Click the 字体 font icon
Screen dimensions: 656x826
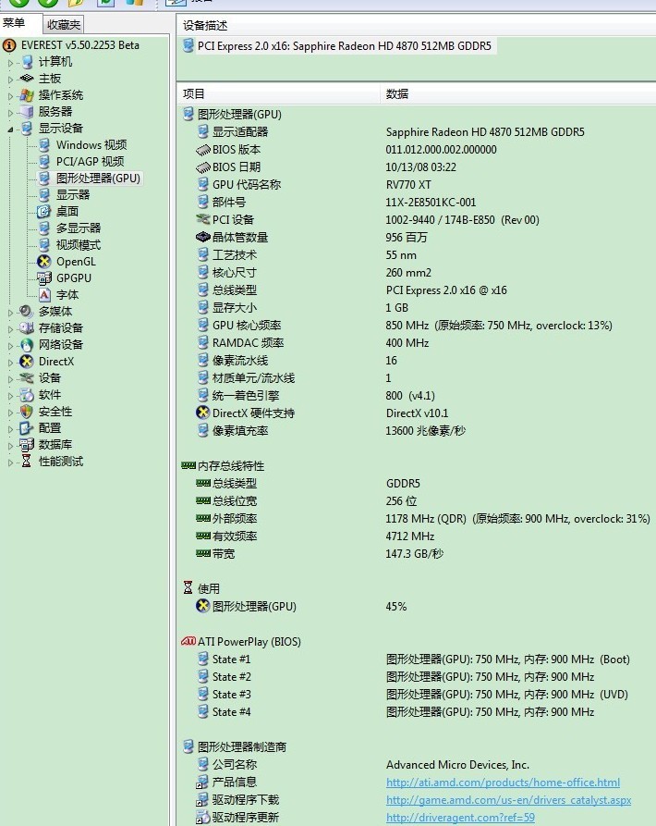[x=43, y=295]
